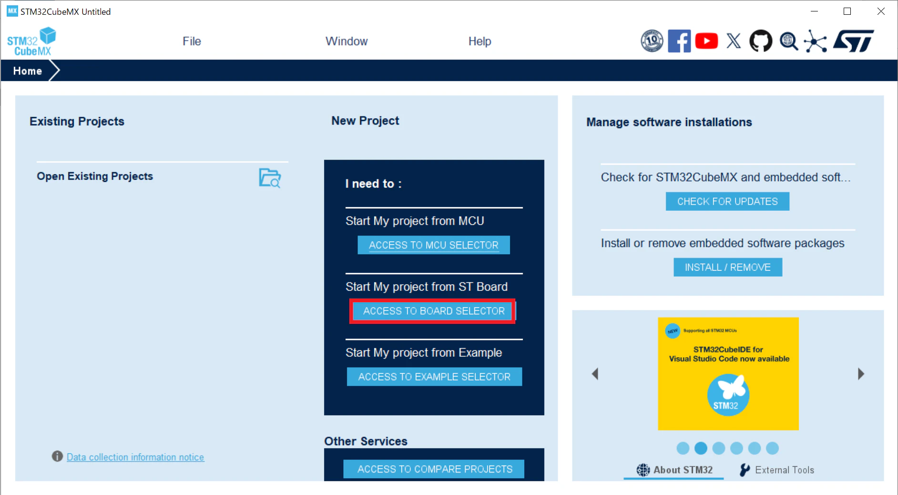Screen dimensions: 898x495
Task: Switch to the About STM32 tab
Action: pos(674,470)
